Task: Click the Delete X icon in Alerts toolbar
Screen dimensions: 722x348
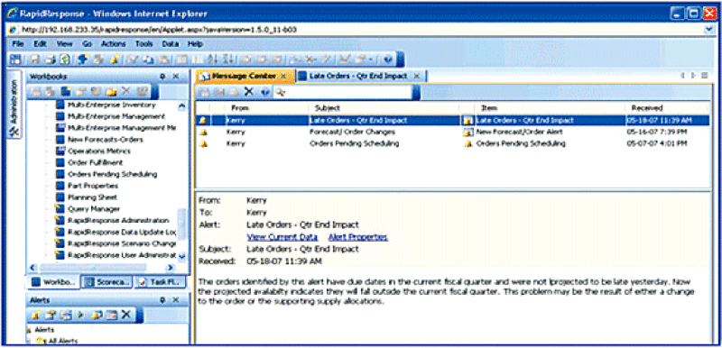Action: (126, 316)
